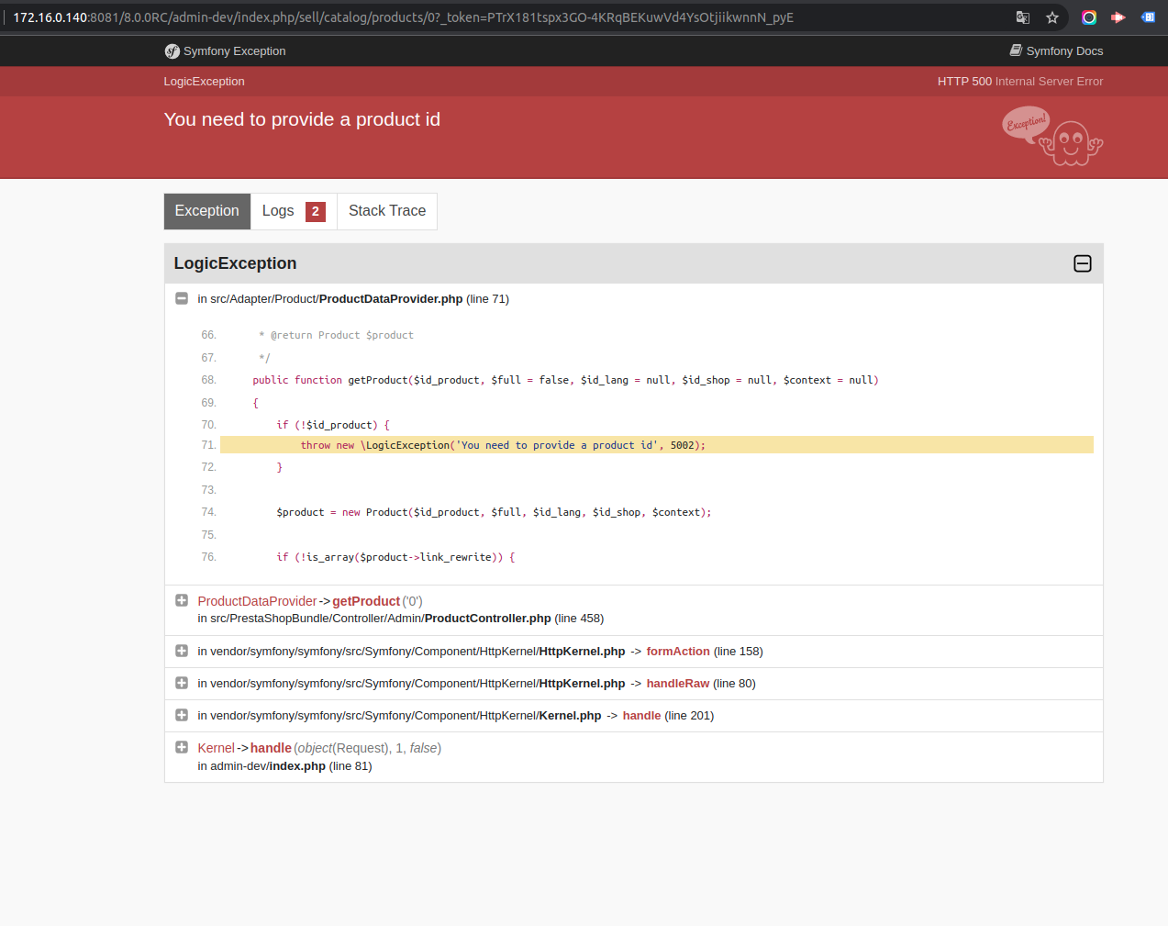Screen dimensions: 1168x926
Task: Open the colorful camera lens extension icon
Action: 1088,17
